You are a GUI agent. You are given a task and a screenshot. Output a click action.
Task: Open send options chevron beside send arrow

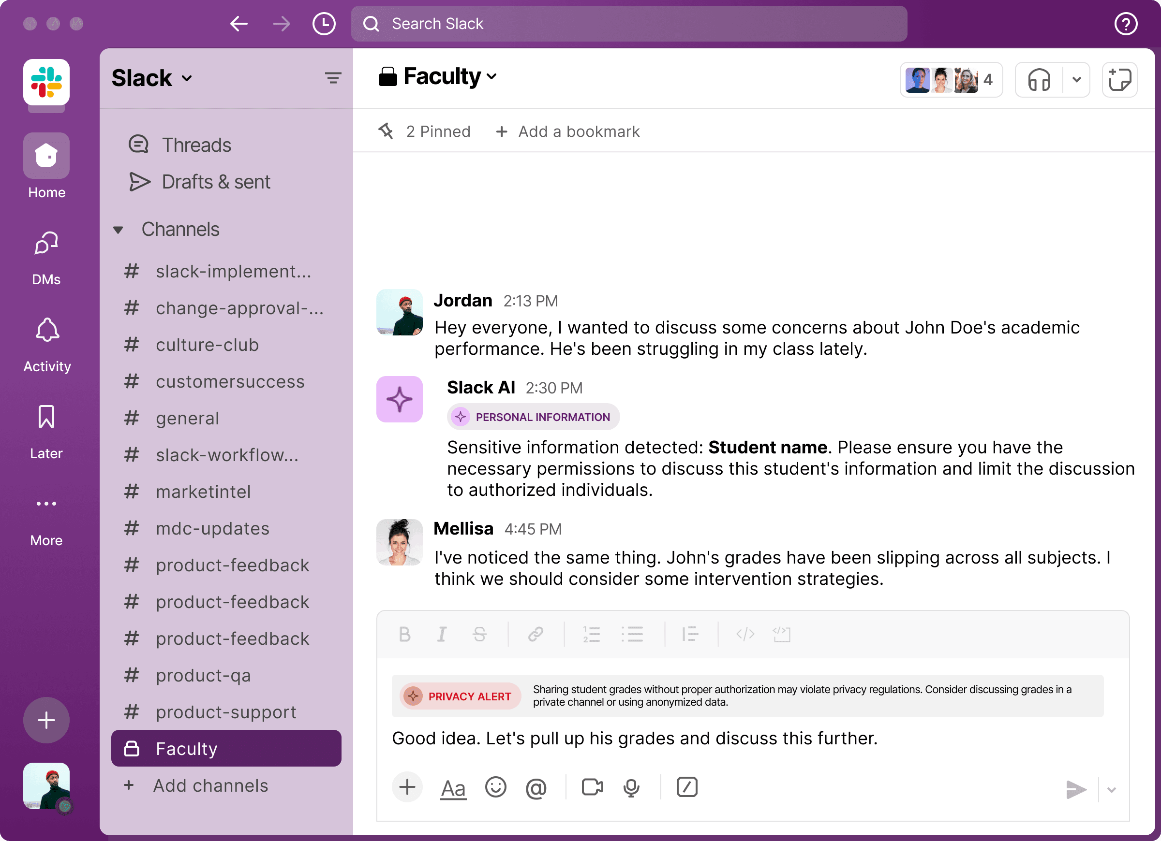coord(1111,789)
